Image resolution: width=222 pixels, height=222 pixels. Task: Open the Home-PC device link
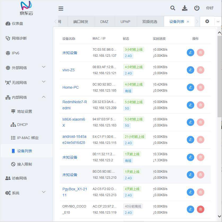coord(70,87)
